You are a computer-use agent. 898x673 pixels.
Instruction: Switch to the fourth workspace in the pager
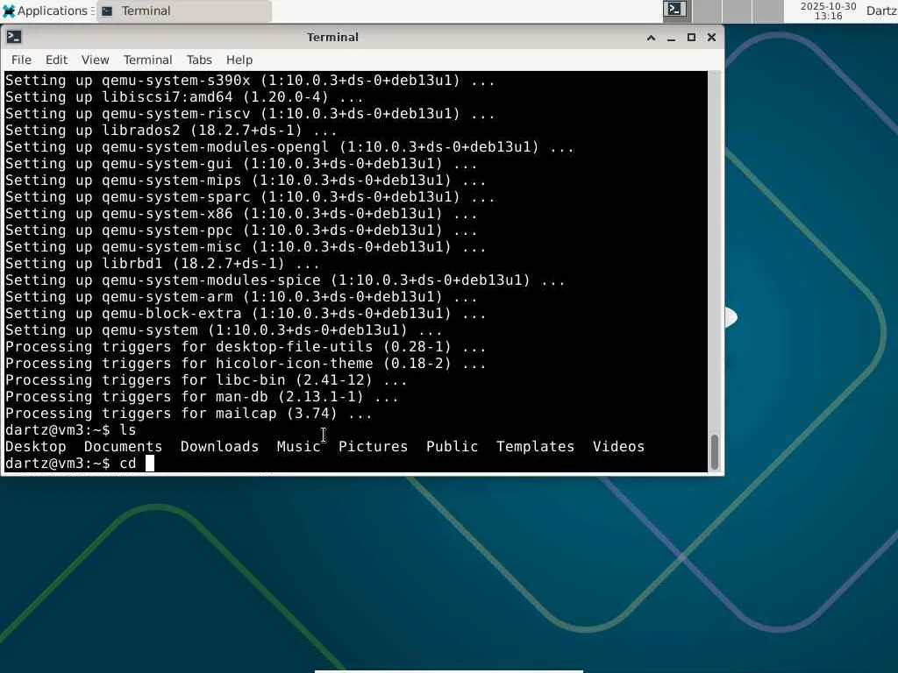point(767,11)
